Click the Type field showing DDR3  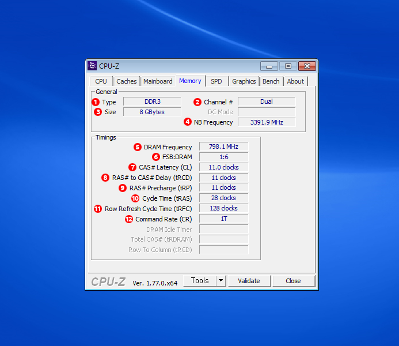152,102
